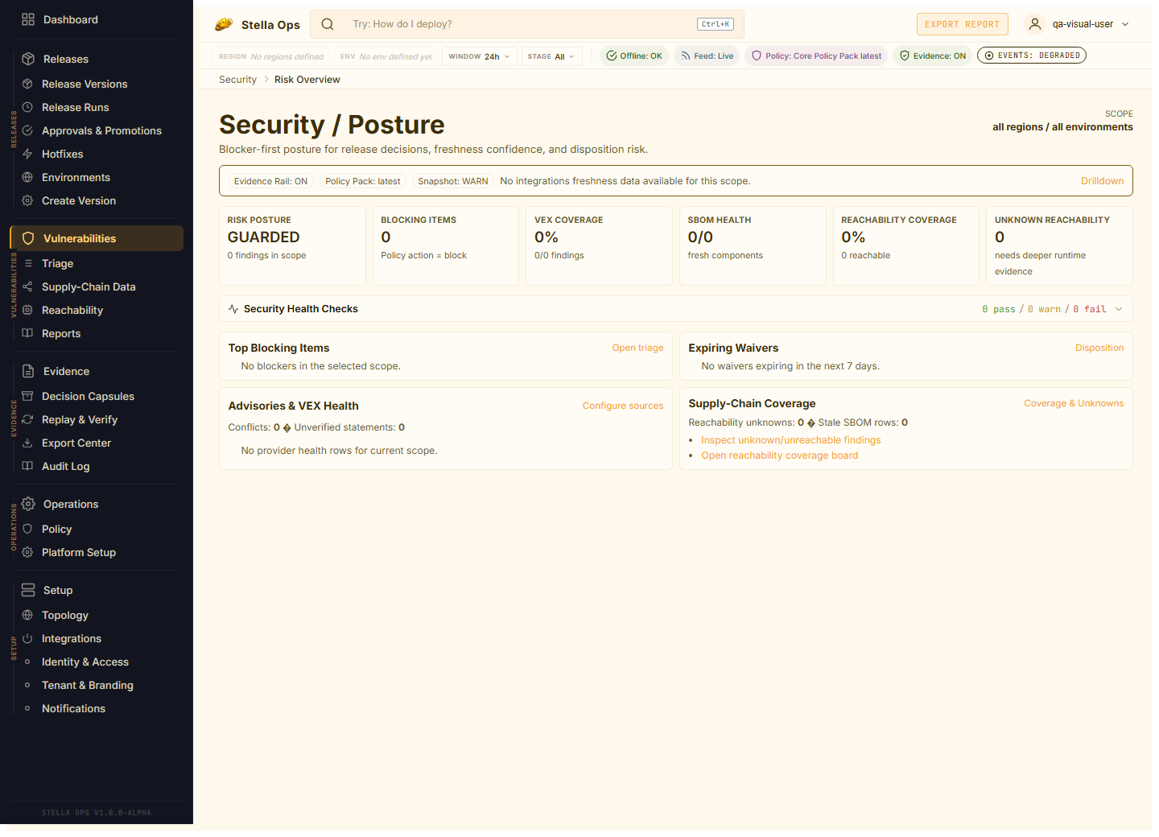
Task: Select Triage in the sidebar menu
Action: pyautogui.click(x=58, y=263)
